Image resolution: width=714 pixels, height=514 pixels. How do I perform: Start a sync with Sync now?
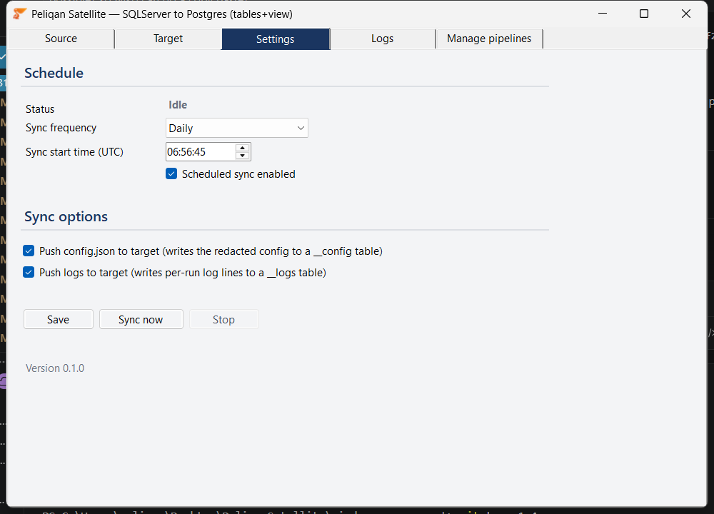(141, 319)
